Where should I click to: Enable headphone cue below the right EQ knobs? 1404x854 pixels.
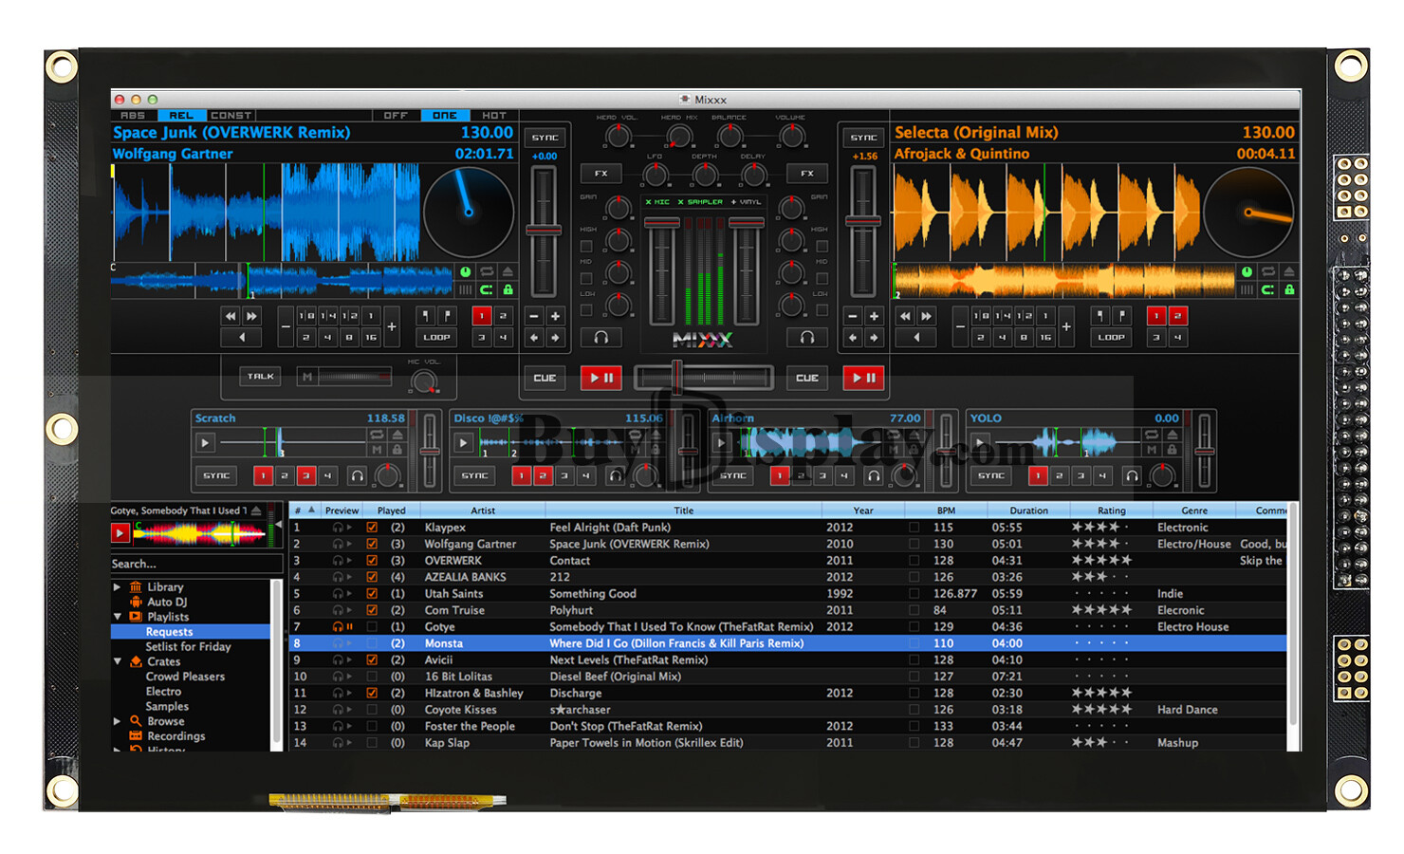pyautogui.click(x=806, y=337)
